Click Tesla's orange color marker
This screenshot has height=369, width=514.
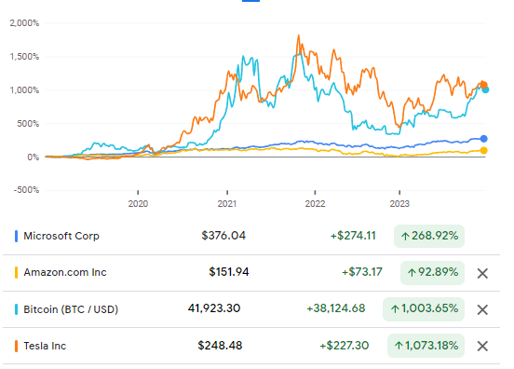click(16, 346)
